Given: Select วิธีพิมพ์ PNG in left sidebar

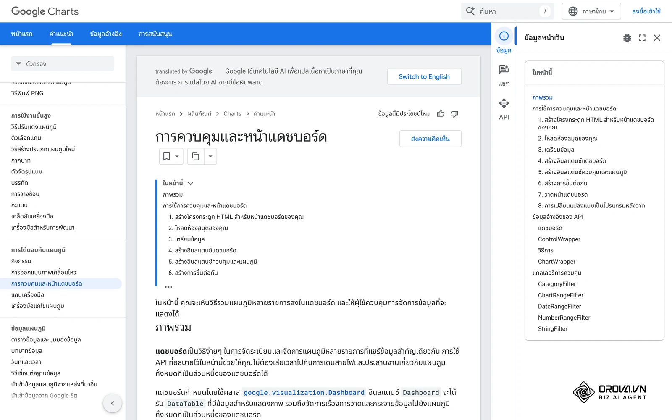Looking at the screenshot, I should (27, 93).
